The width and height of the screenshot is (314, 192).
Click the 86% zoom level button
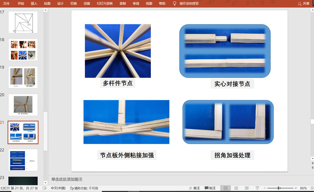pos(303,188)
